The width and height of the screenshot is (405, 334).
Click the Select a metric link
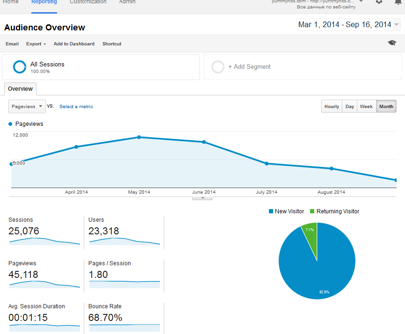pyautogui.click(x=76, y=107)
